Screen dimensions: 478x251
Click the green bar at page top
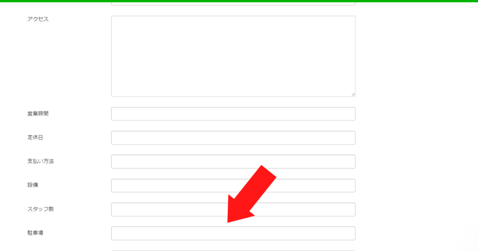[239, 1]
